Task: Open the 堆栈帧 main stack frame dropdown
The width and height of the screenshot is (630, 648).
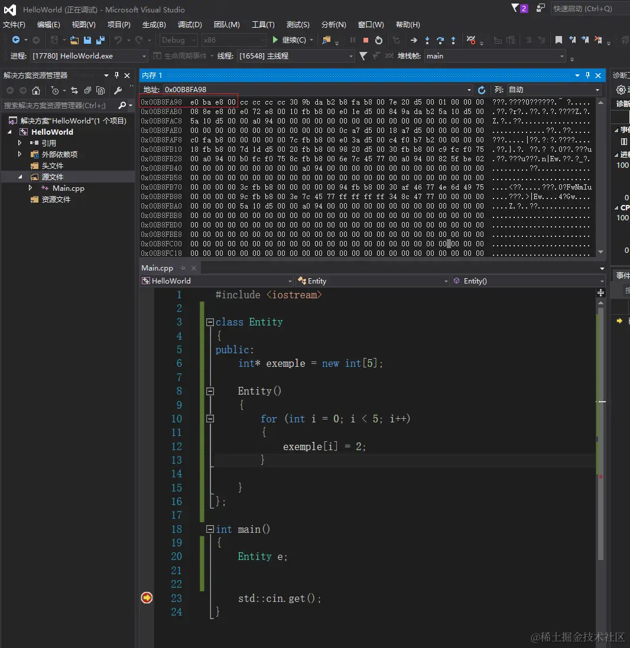Action: click(x=562, y=56)
